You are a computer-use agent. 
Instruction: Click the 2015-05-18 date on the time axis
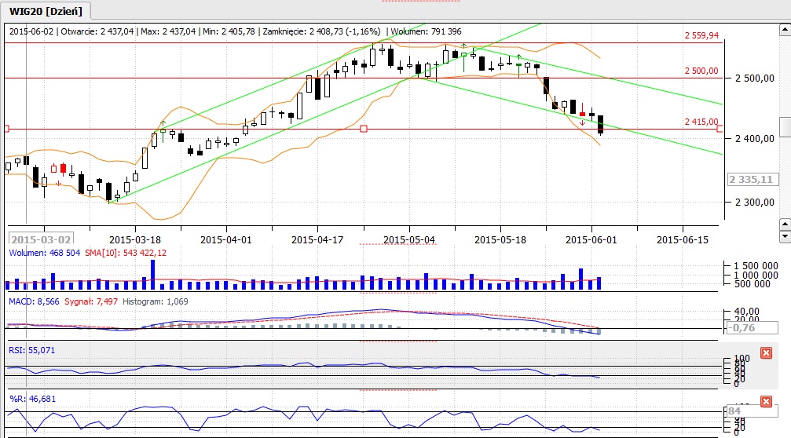(500, 240)
